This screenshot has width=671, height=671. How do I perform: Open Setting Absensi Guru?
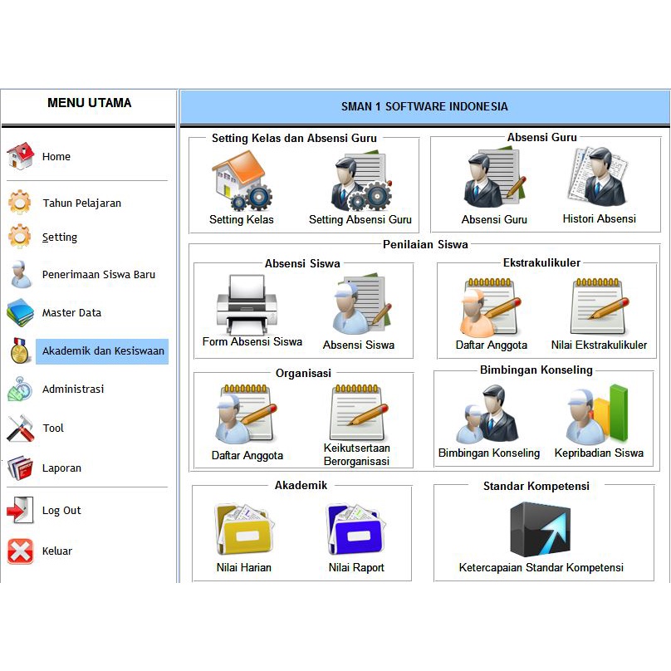363,176
